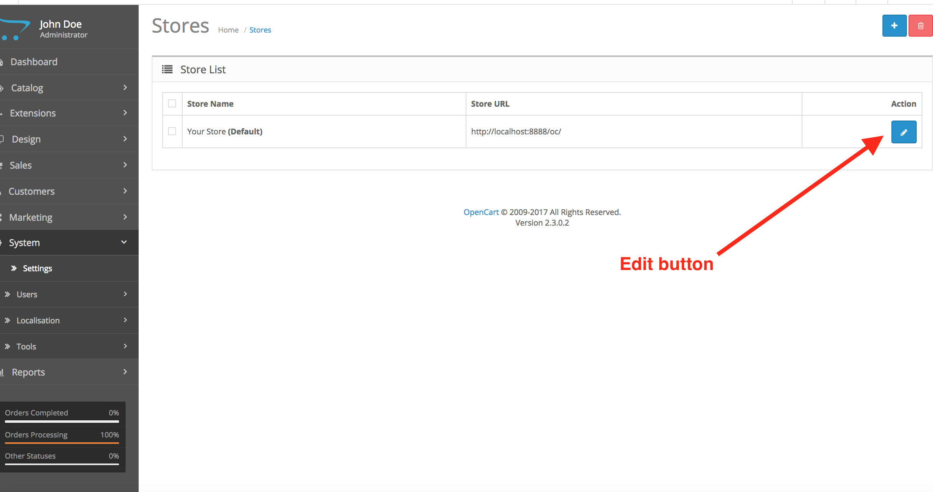Click the Stores breadcrumb link
The image size is (933, 492).
point(260,30)
